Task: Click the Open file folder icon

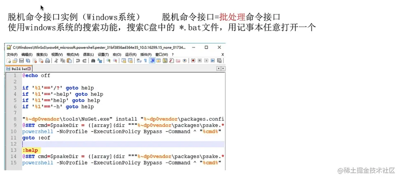Action: [15, 61]
